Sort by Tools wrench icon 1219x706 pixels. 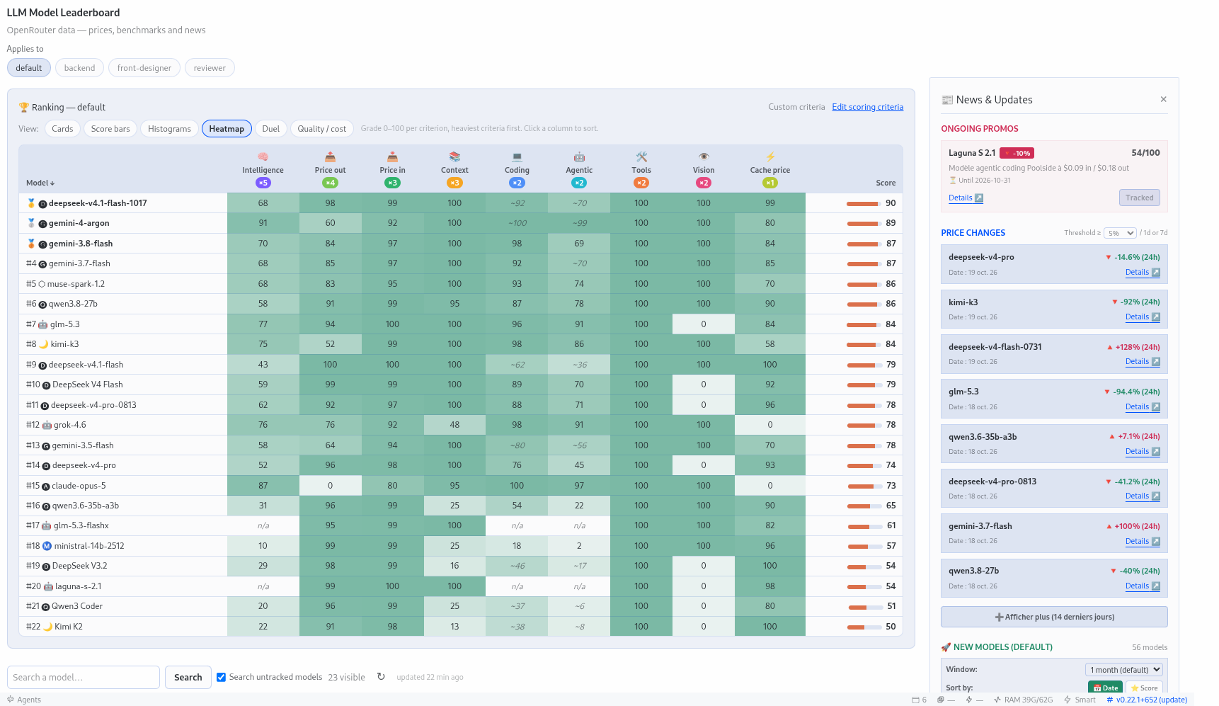tap(641, 156)
